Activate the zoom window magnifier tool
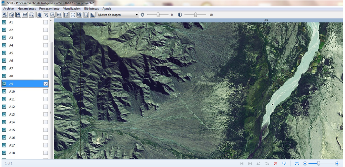This screenshot has height=167, width=345. [46, 15]
